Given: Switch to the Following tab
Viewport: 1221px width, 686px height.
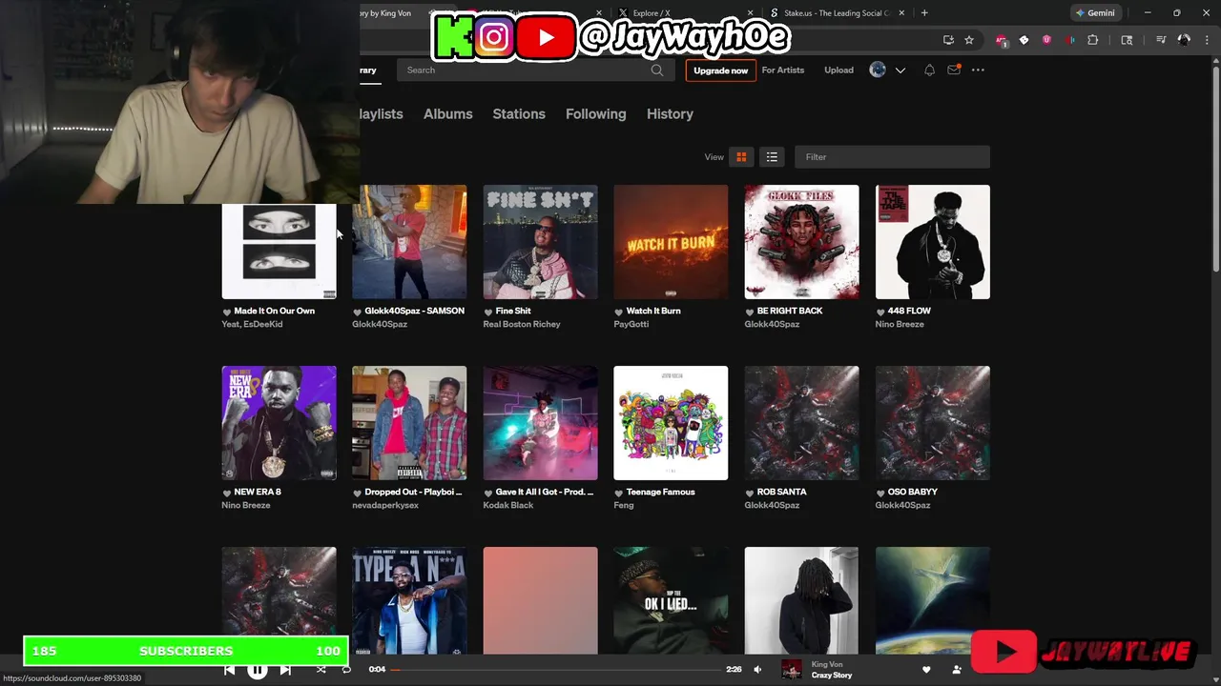Looking at the screenshot, I should tap(595, 113).
